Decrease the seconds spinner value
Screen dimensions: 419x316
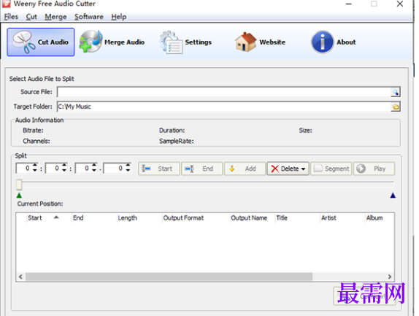pos(94,171)
